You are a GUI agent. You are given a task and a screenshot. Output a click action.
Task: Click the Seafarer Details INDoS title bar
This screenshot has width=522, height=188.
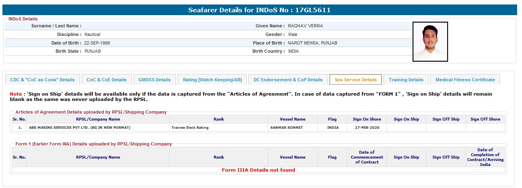click(x=259, y=10)
